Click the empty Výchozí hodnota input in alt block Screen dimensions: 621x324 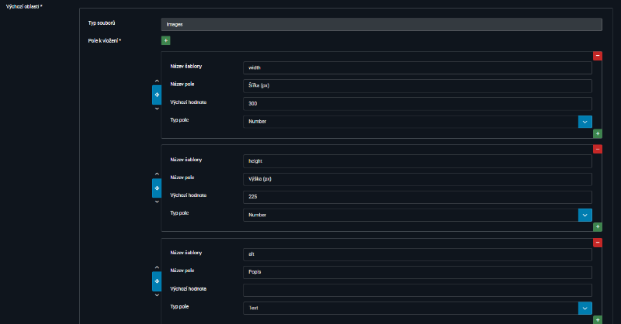tap(417, 290)
